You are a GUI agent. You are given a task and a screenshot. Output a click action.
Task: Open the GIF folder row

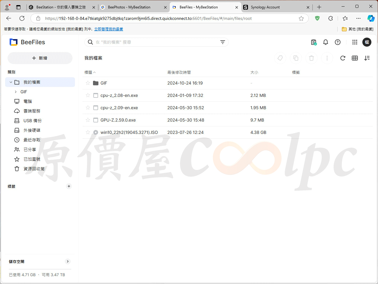(x=228, y=83)
